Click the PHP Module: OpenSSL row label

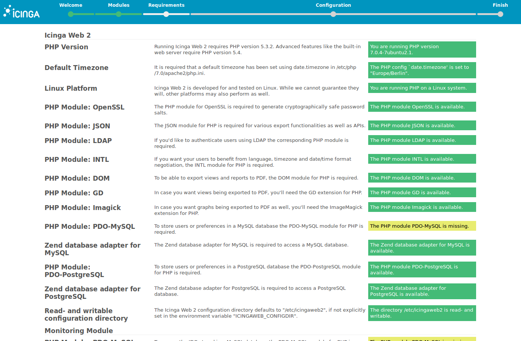click(84, 107)
